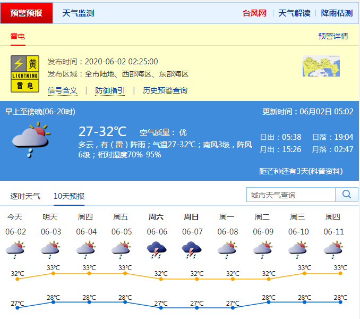Click the 06-04 forecast weather icon

86,249
